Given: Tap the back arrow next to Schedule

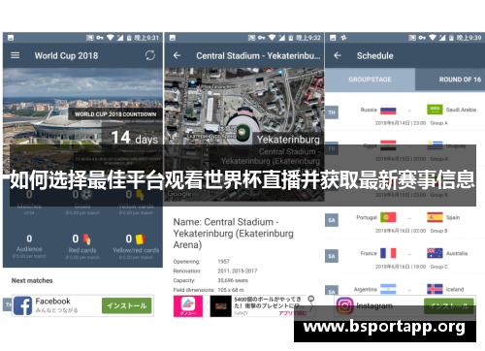Looking at the screenshot, I should pyautogui.click(x=338, y=55).
